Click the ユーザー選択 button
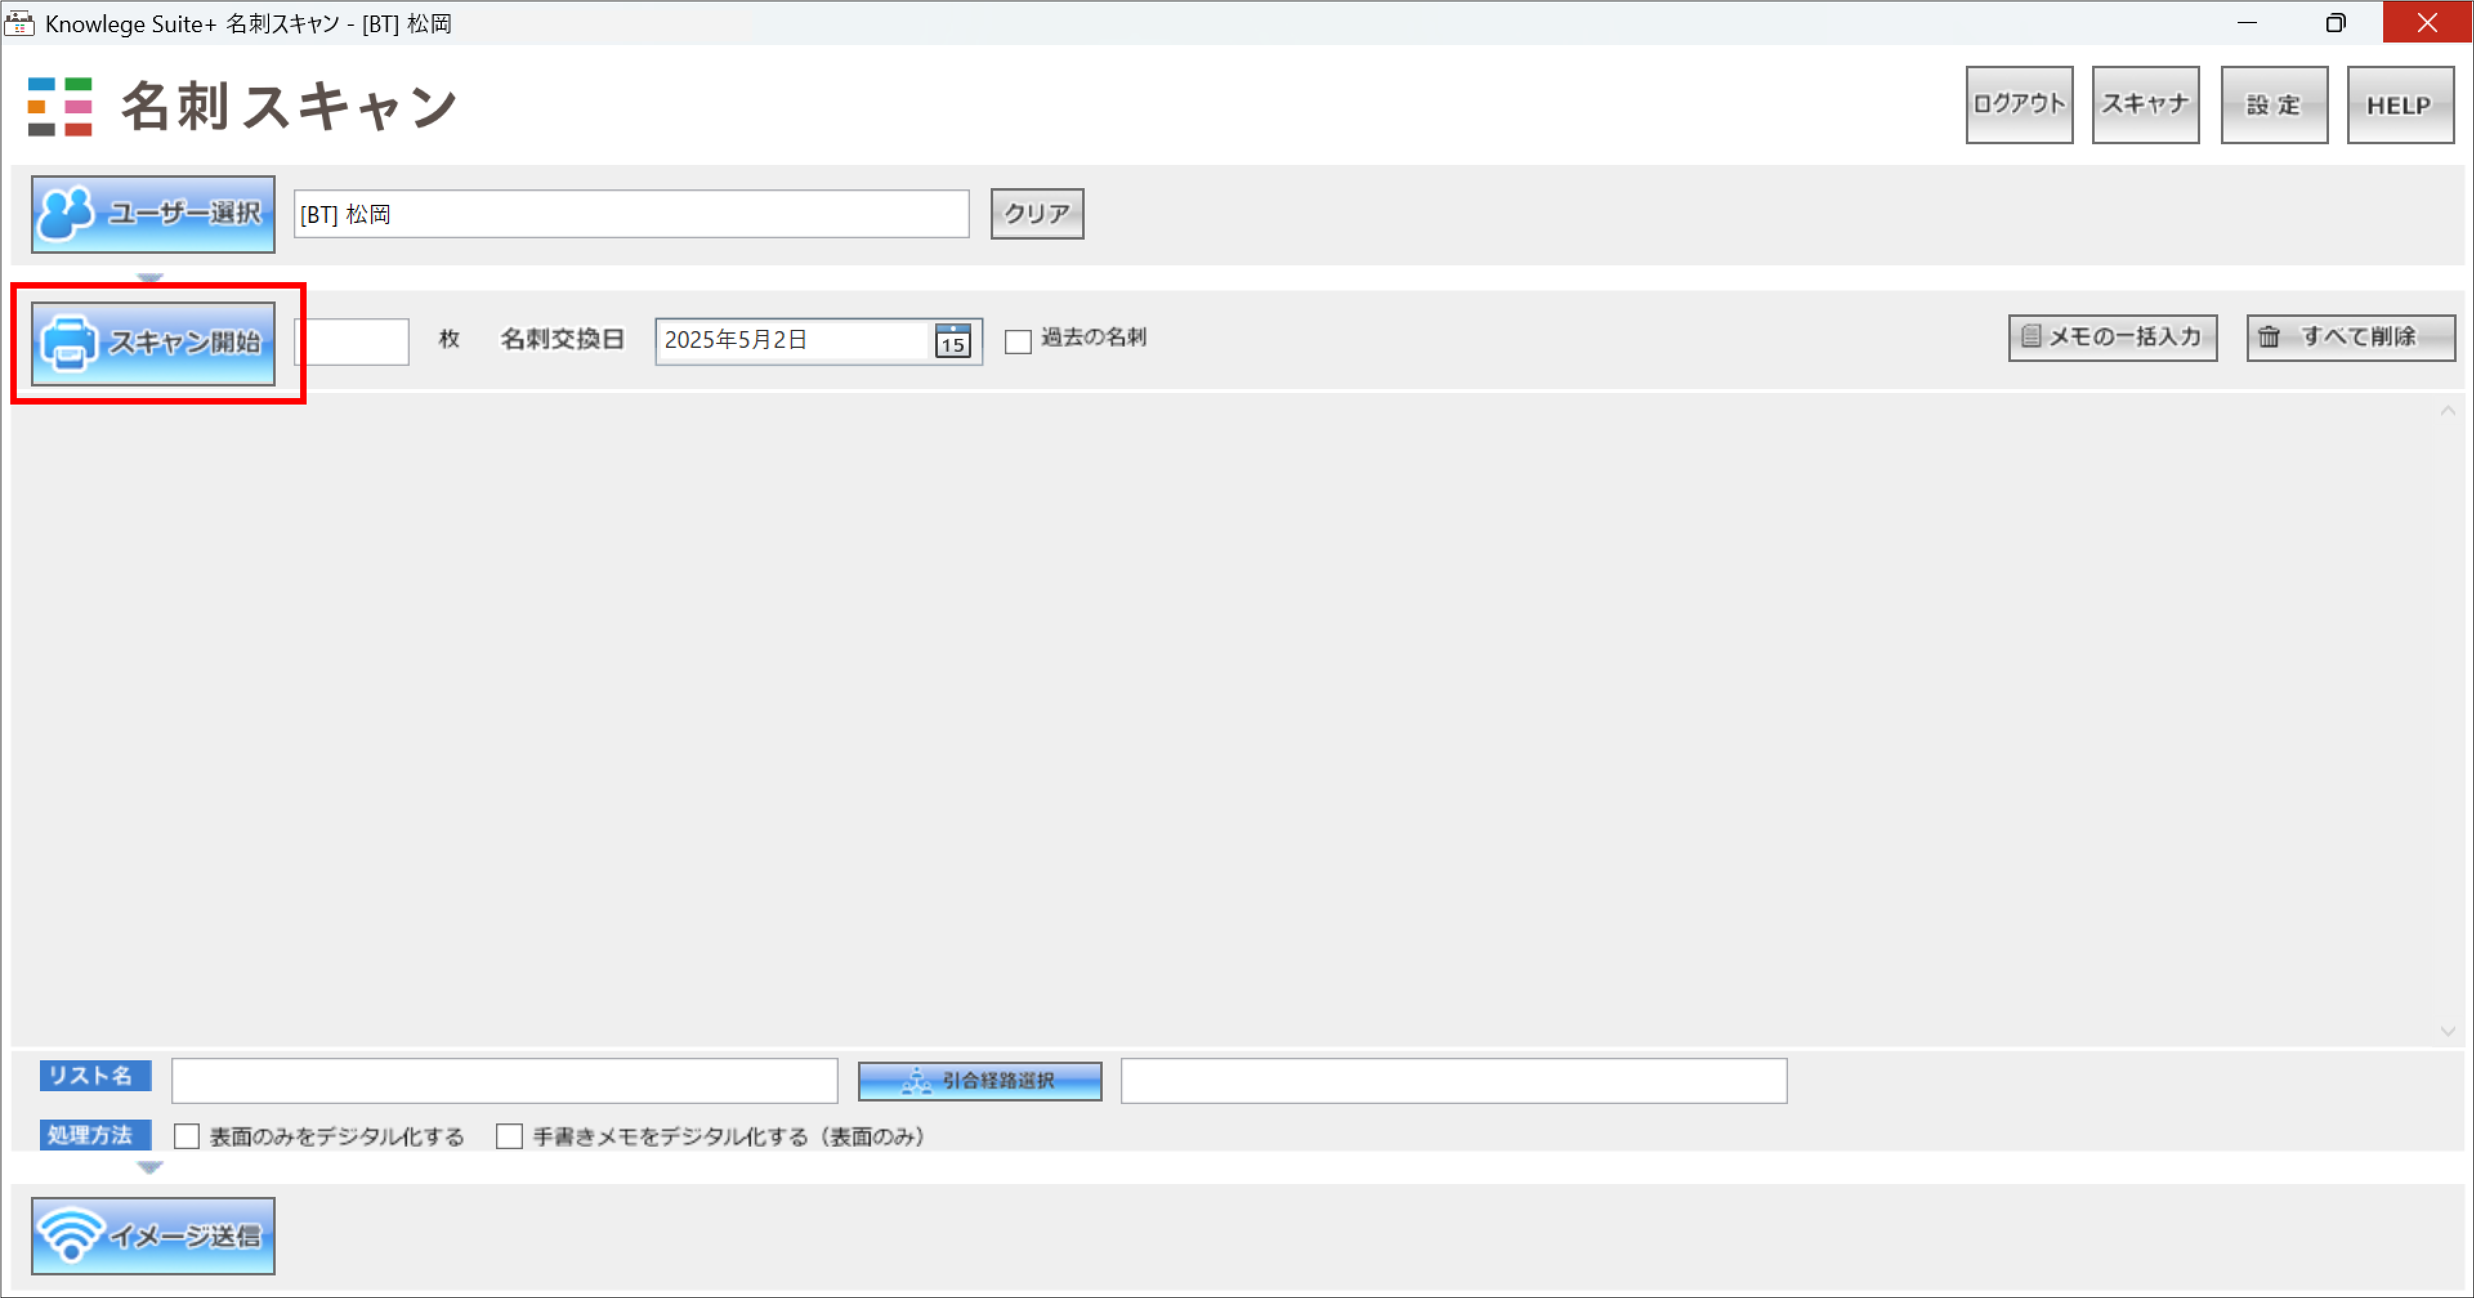Image resolution: width=2474 pixels, height=1298 pixels. click(x=153, y=215)
